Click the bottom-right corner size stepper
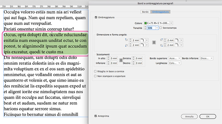The height and width of the screenshot is (124, 222). (165, 45)
